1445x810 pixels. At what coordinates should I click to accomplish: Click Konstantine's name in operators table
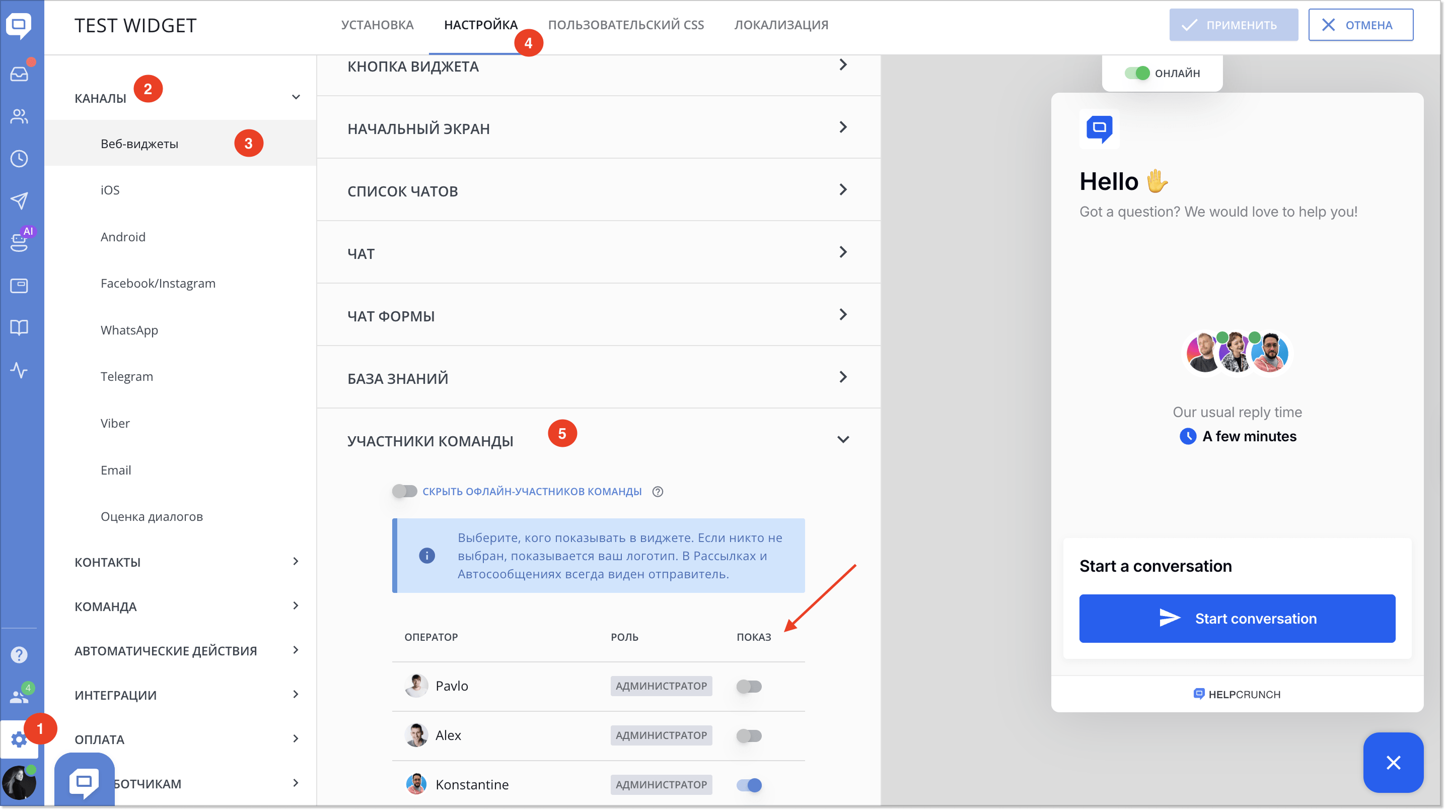point(472,785)
